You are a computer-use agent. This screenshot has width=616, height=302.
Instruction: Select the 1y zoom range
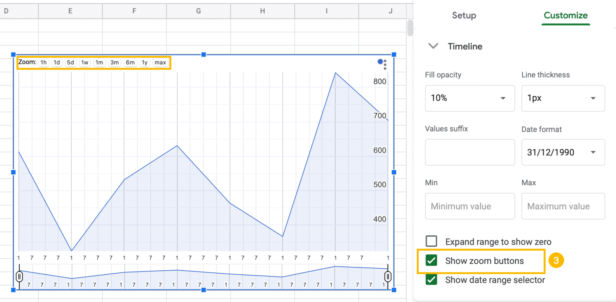[144, 62]
